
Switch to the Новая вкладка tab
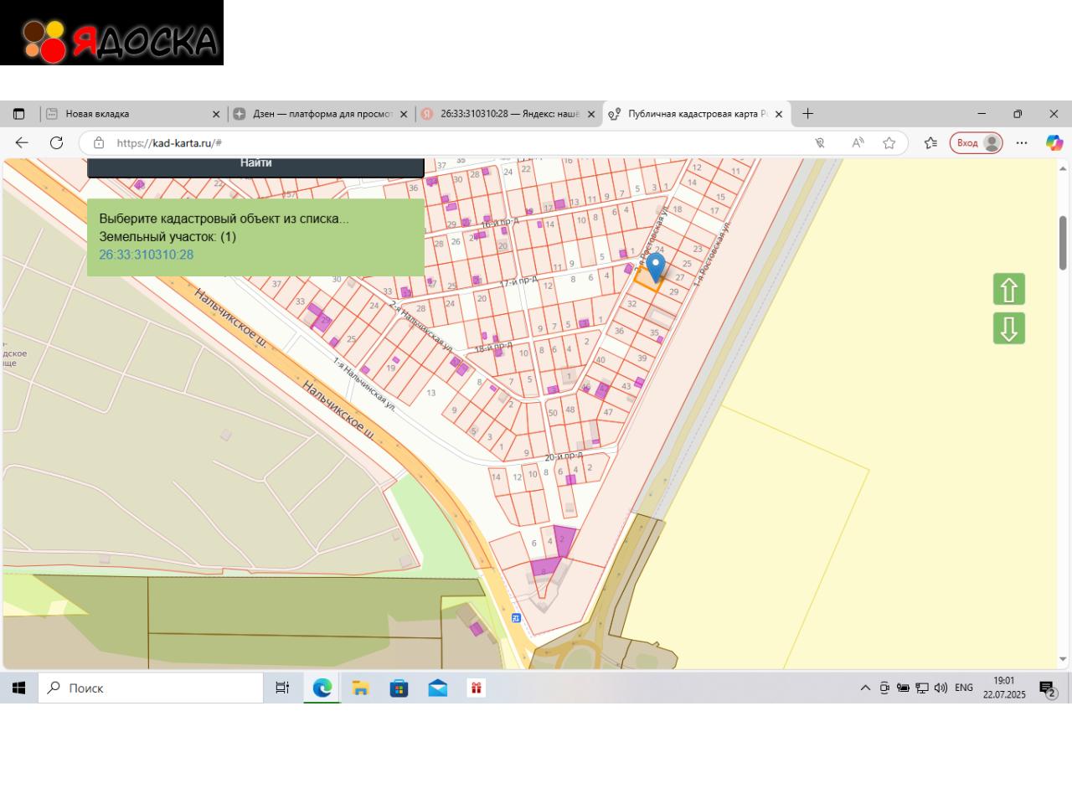pyautogui.click(x=132, y=114)
